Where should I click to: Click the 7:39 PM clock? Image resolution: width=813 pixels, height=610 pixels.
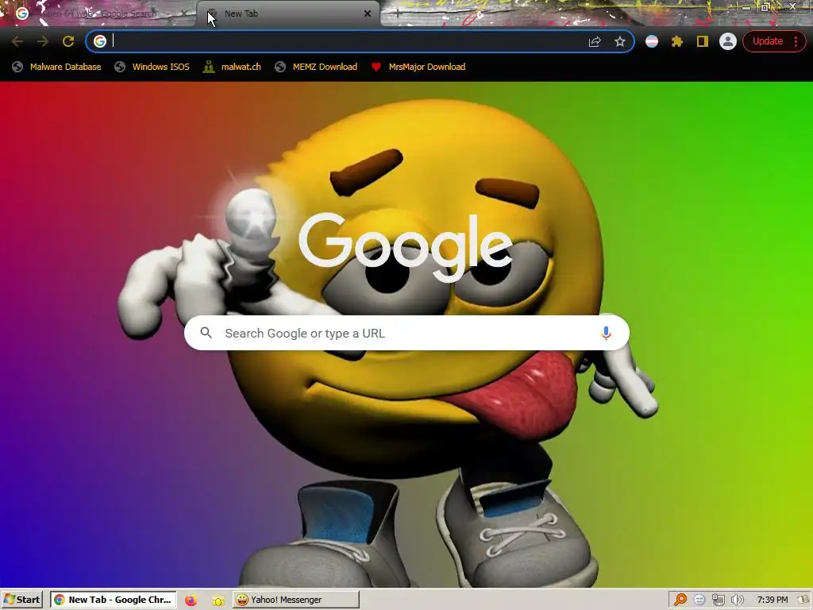point(772,600)
